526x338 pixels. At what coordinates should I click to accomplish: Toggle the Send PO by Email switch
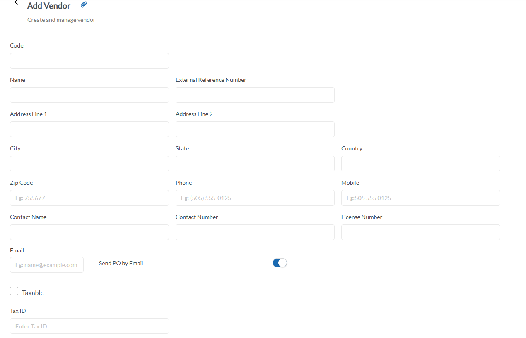(280, 263)
